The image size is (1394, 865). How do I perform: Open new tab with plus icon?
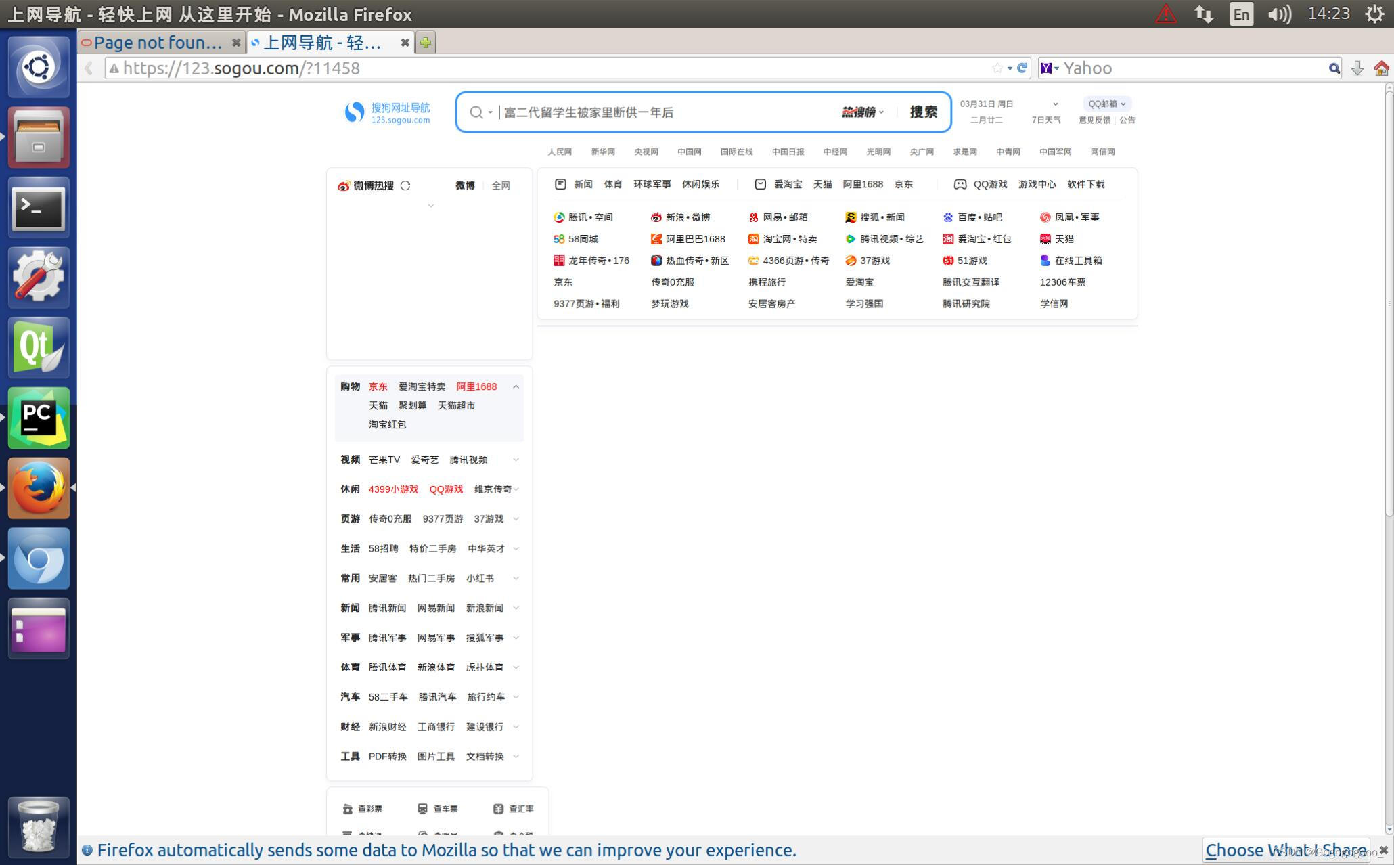click(426, 43)
